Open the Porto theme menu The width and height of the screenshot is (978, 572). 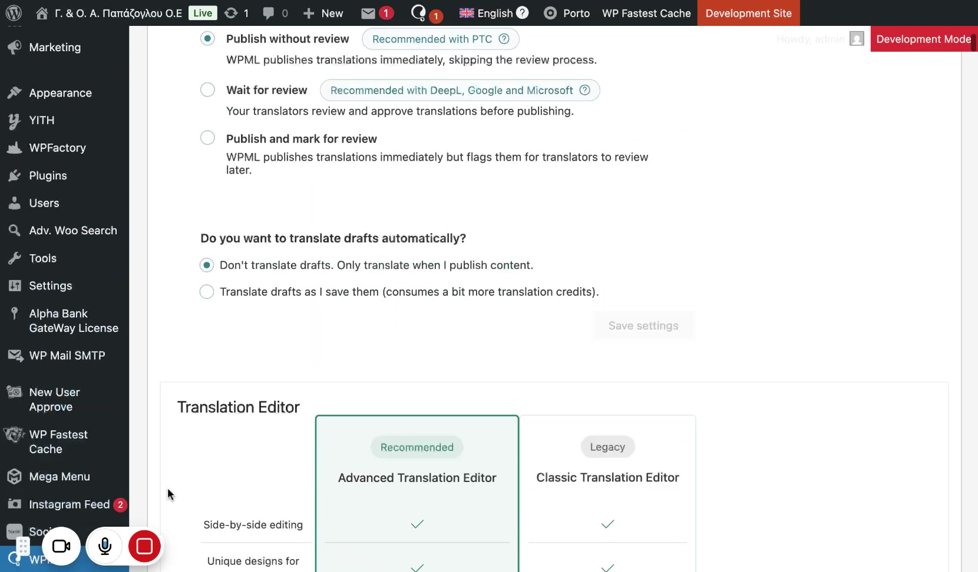[567, 13]
